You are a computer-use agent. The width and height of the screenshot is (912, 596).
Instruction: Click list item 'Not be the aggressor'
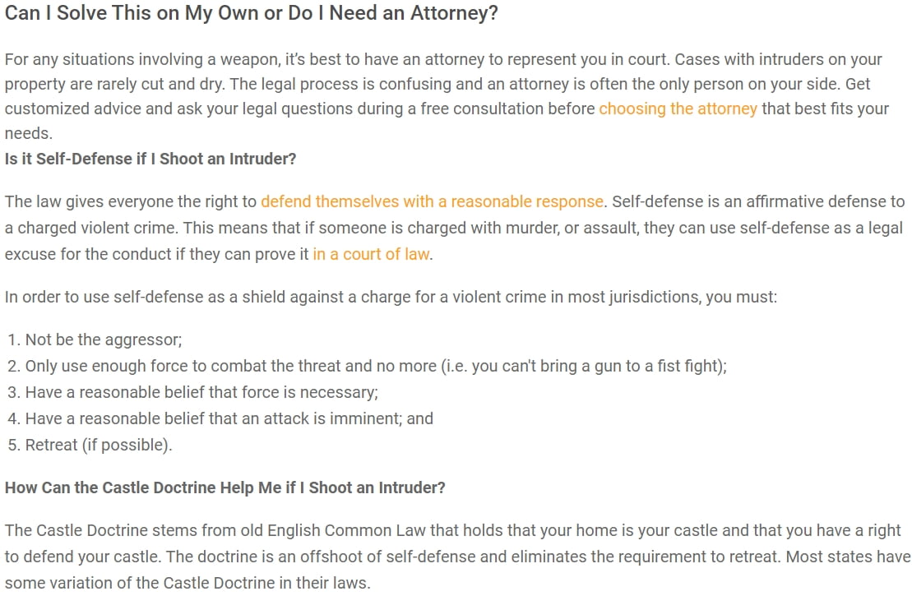104,340
